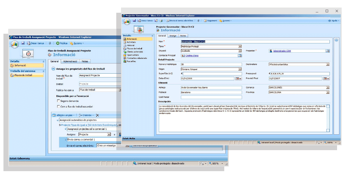Switch to Notes tab in Projecte window
This screenshot has height=177, width=345.
(183, 35)
